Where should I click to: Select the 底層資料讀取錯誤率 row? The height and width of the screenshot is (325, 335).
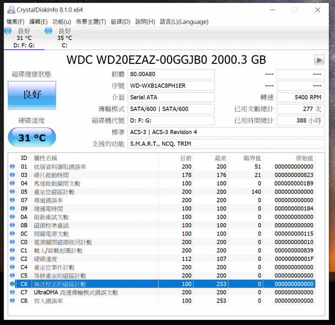(x=162, y=167)
